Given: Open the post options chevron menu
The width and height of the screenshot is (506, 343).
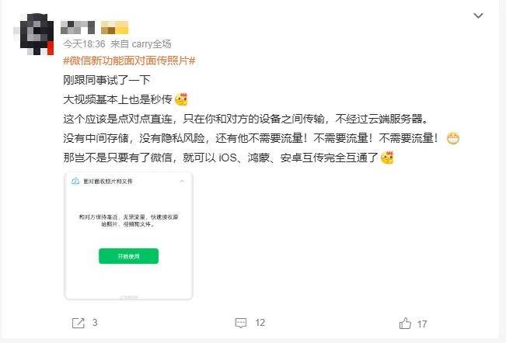Looking at the screenshot, I should (478, 16).
